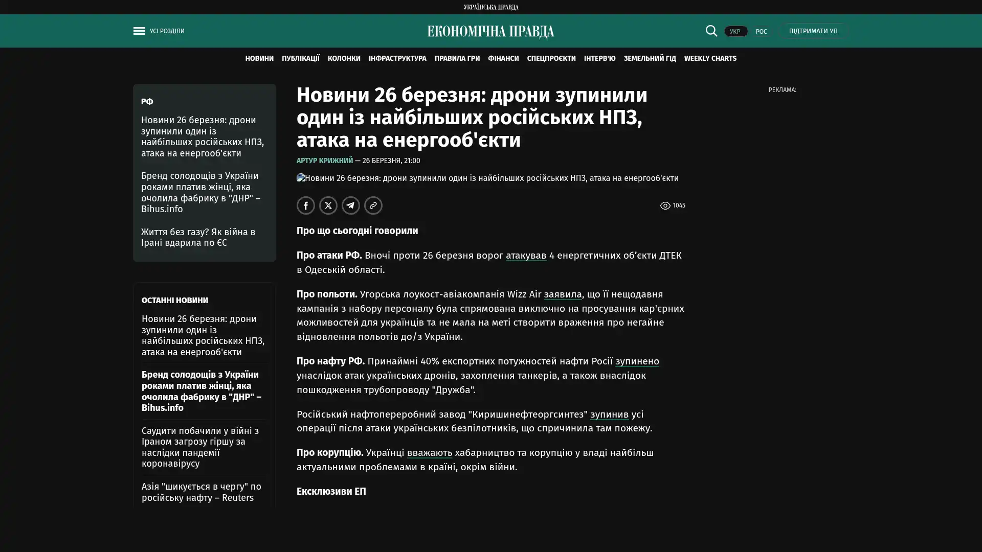
Task: Click the article header image
Action: pos(487,178)
